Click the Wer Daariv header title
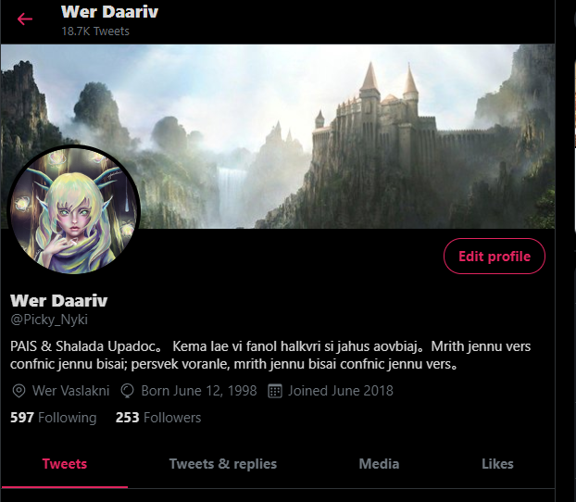Image resolution: width=576 pixels, height=502 pixels. pyautogui.click(x=109, y=12)
